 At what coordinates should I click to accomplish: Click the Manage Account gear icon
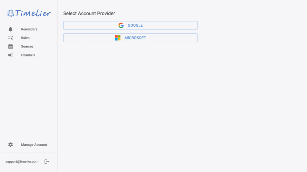click(10, 145)
